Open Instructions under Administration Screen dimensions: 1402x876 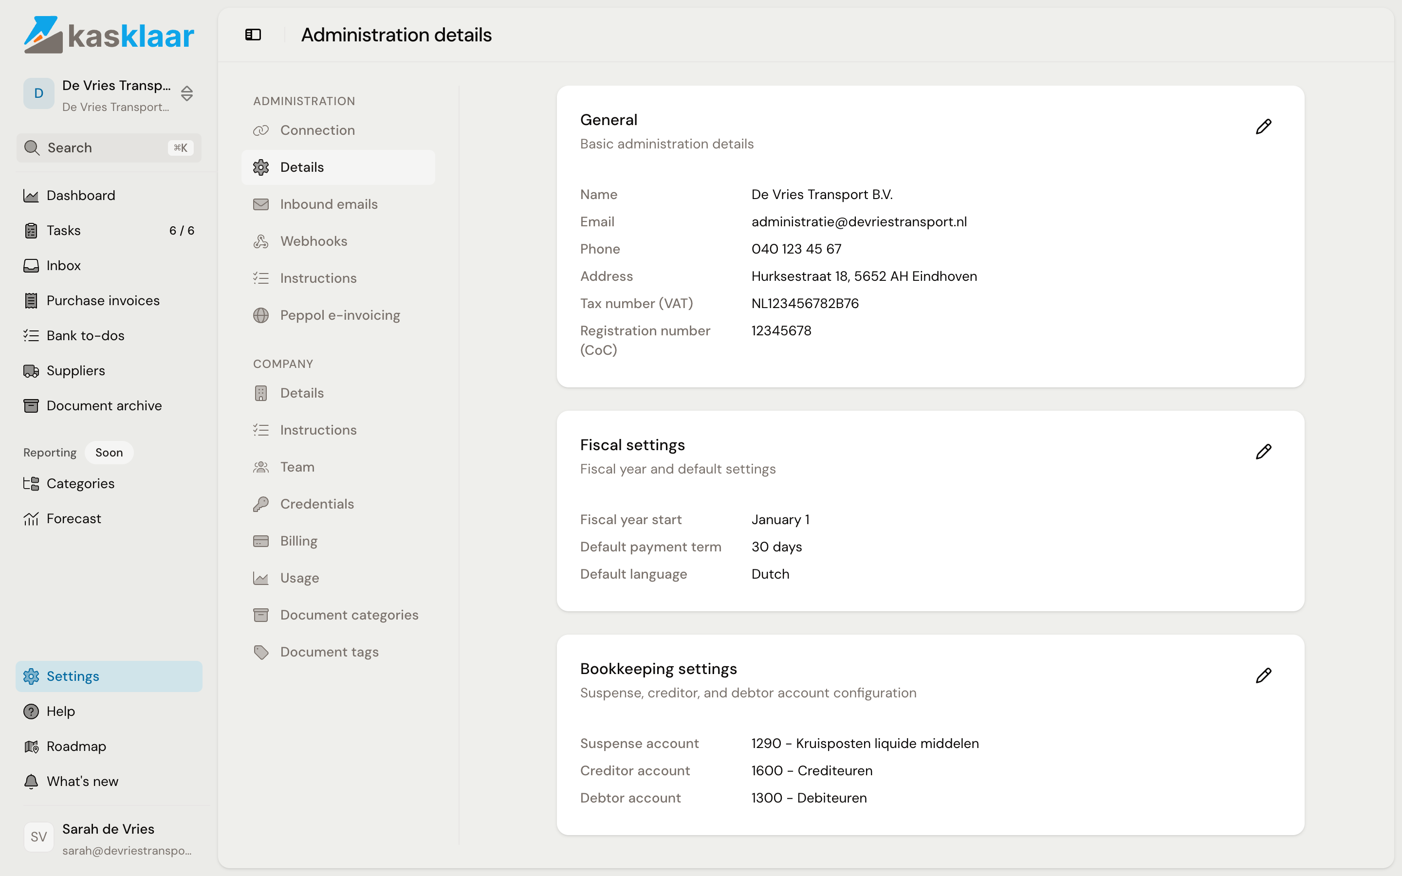click(338, 279)
